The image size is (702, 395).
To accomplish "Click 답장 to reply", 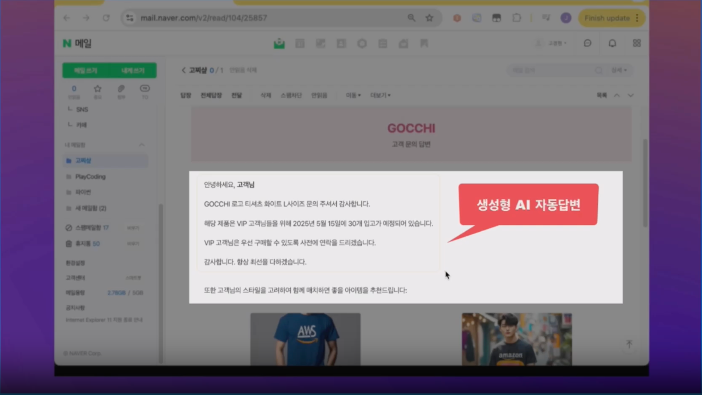I will [186, 95].
